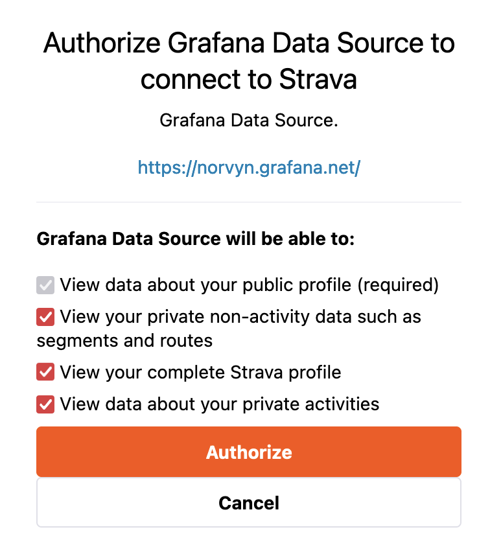490x547 pixels.
Task: Uncheck the complete Strava profile checkbox
Action: pyautogui.click(x=45, y=372)
